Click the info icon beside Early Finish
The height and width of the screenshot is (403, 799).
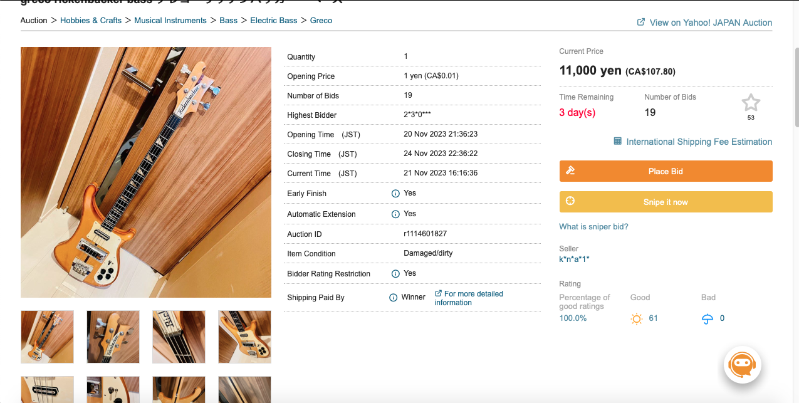[395, 194]
